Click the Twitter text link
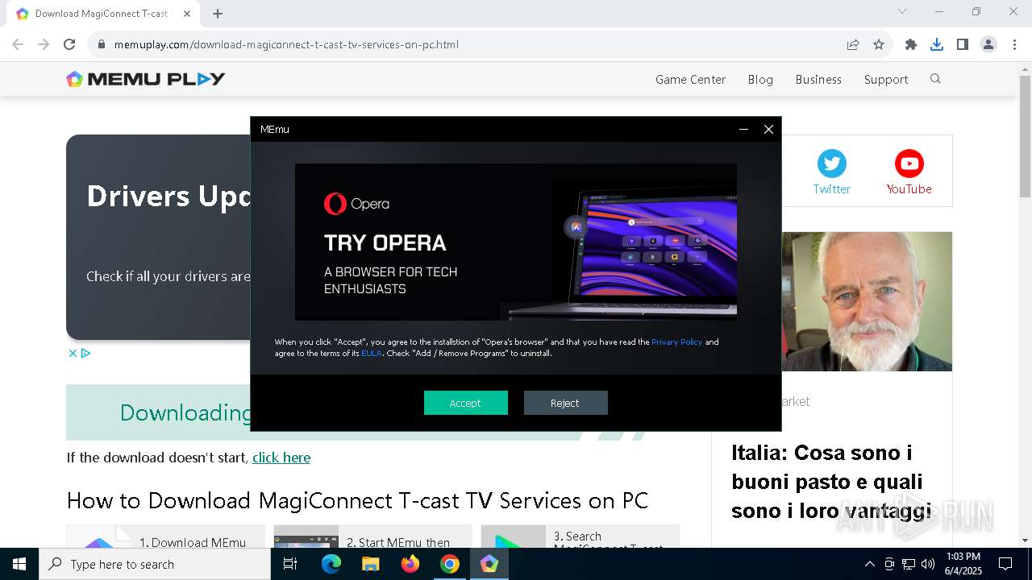Viewport: 1032px width, 580px height. tap(832, 188)
